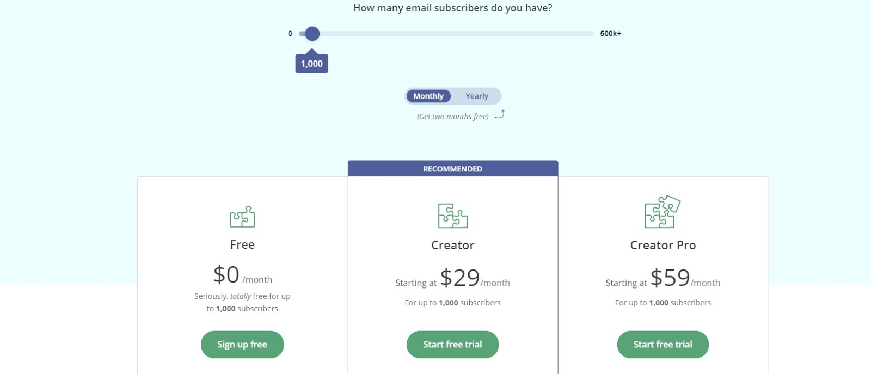This screenshot has height=374, width=871.
Task: Click the 500k+ slider label
Action: click(x=610, y=33)
